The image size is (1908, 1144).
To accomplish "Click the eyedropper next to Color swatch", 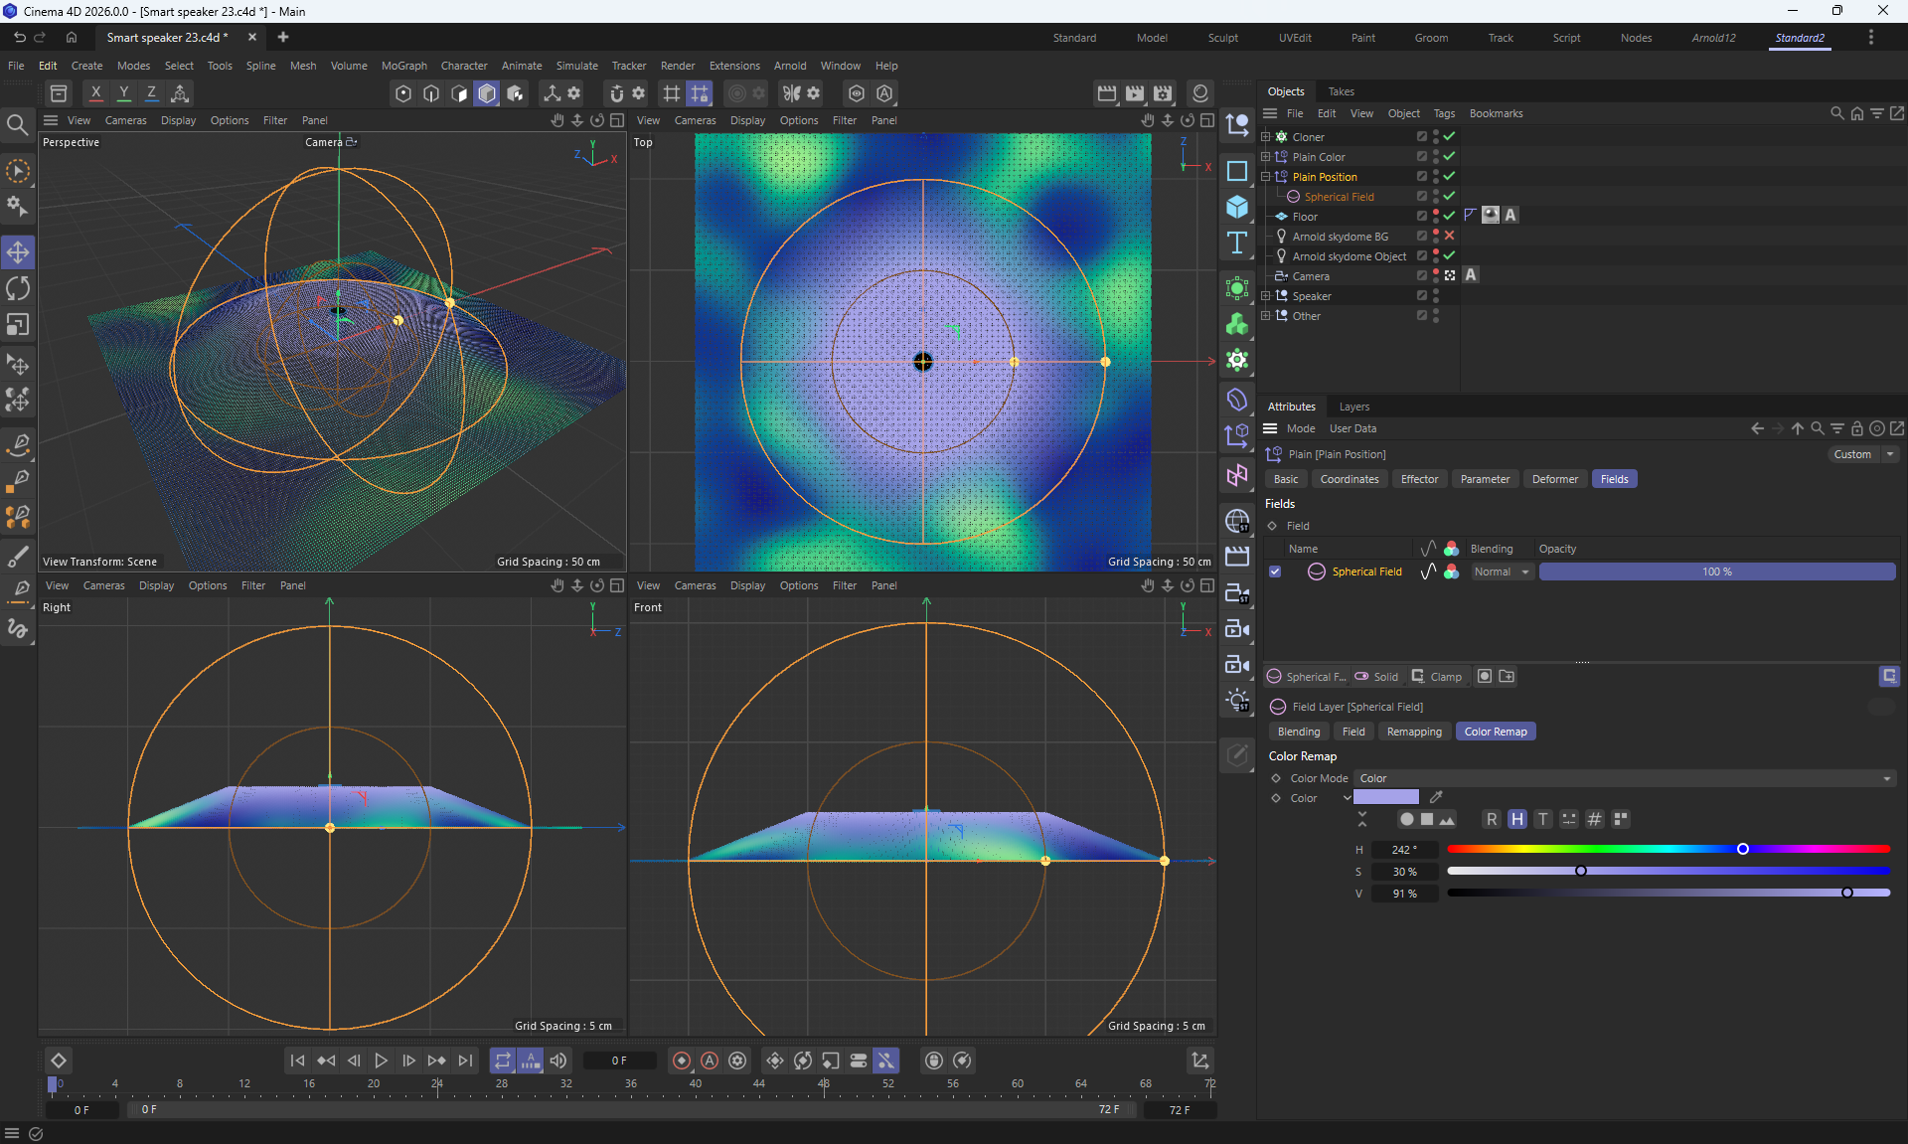I will [1436, 797].
